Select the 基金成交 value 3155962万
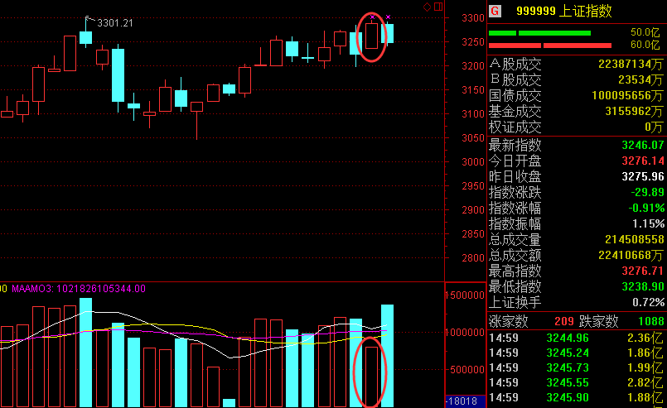Screen dimensions: 667x408 pos(634,112)
